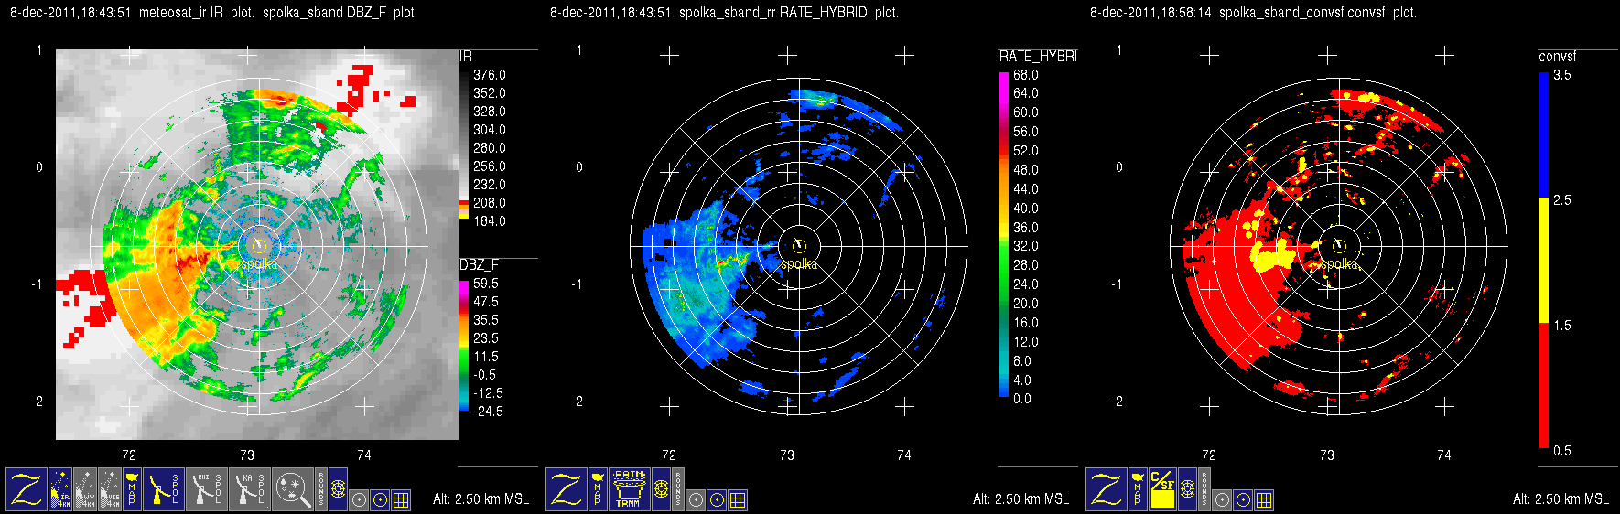Click the radar center marker in the left plot
Viewport: 1620px width, 514px height.
click(x=258, y=245)
